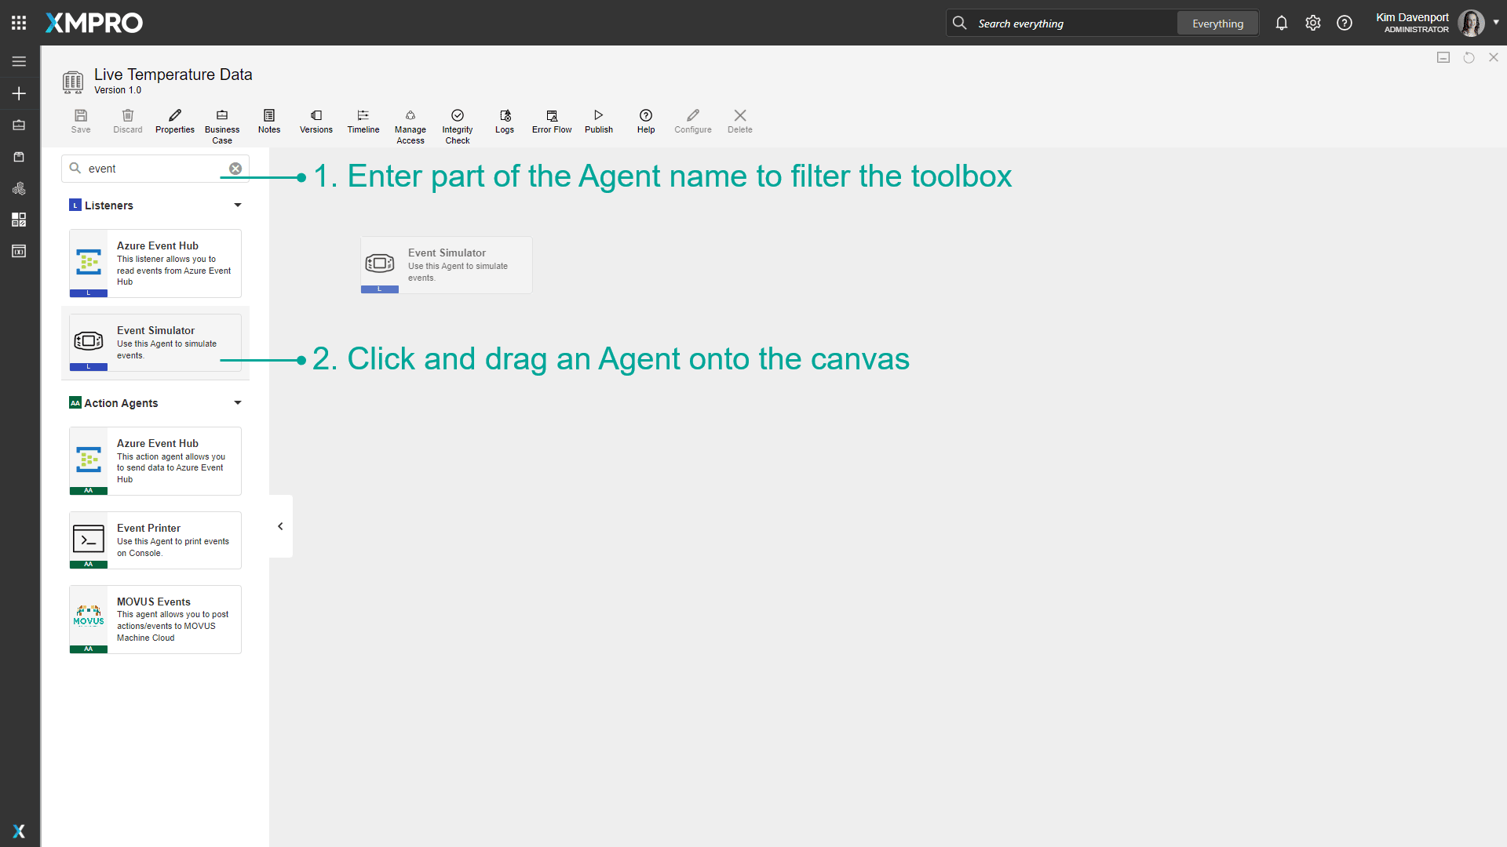Open Notes for Live Temperature Data
The width and height of the screenshot is (1507, 847).
(x=268, y=120)
